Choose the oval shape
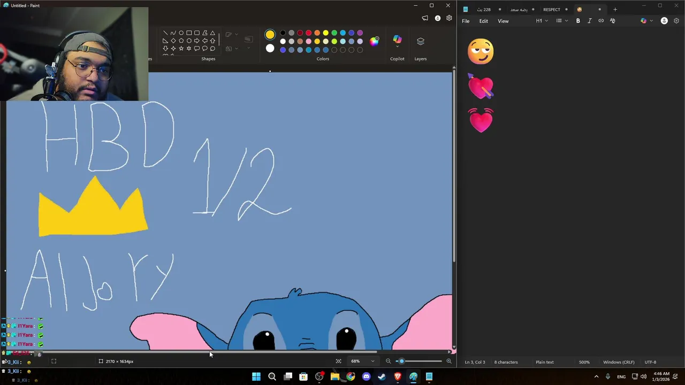Viewport: 685px width, 385px height. tap(181, 33)
